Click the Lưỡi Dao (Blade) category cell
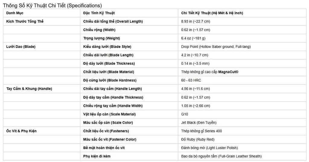This screenshot has width=309, height=162. (21, 47)
